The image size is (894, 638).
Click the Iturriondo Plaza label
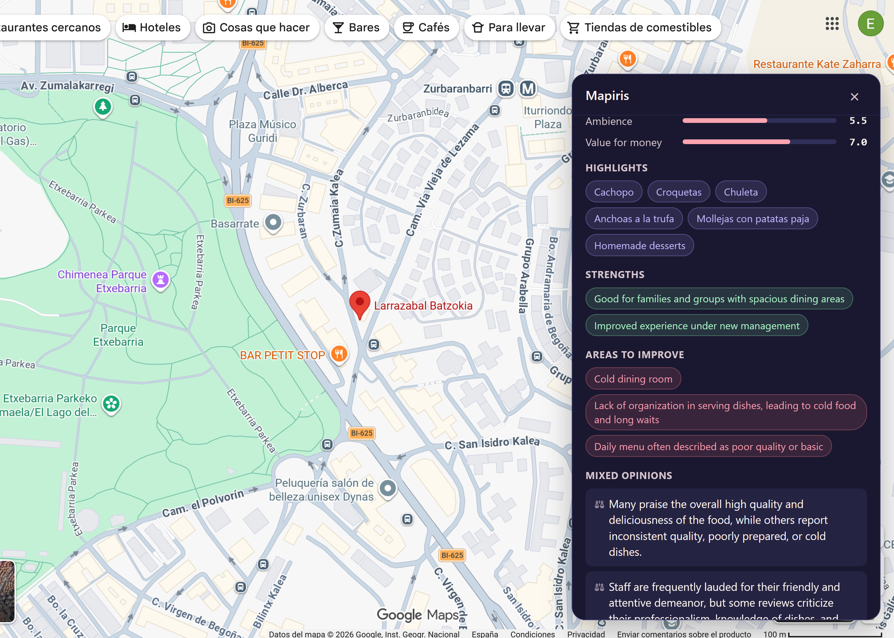[x=547, y=117]
